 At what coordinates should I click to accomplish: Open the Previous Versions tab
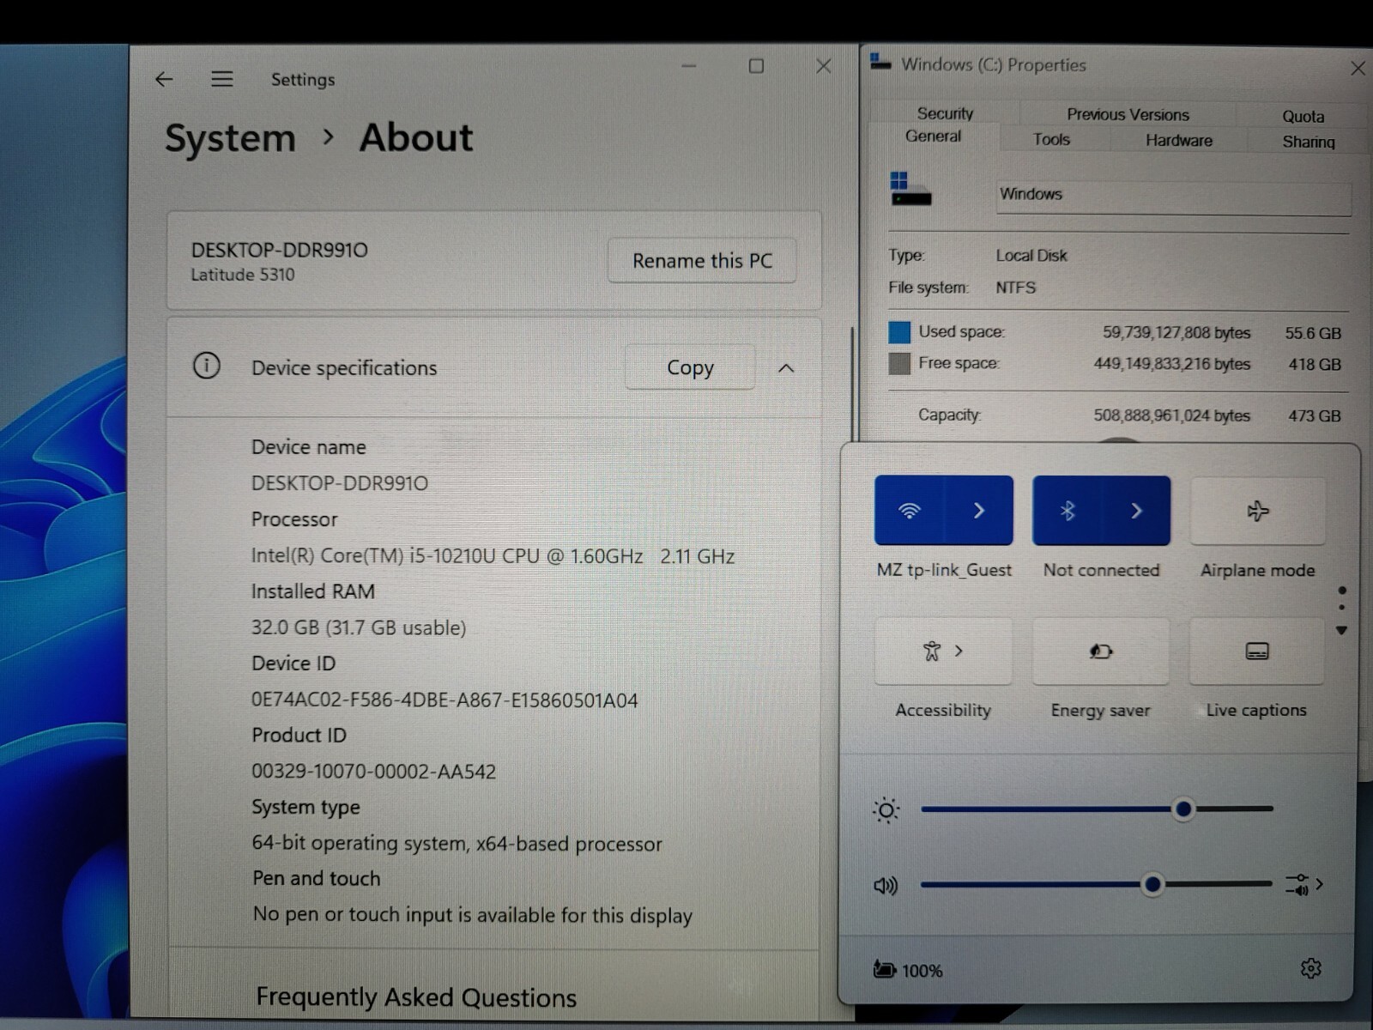coord(1128,114)
